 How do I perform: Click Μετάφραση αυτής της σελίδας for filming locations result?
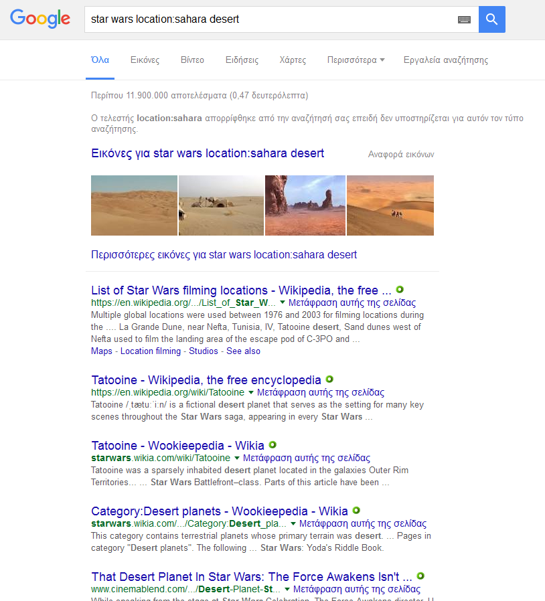tap(352, 303)
